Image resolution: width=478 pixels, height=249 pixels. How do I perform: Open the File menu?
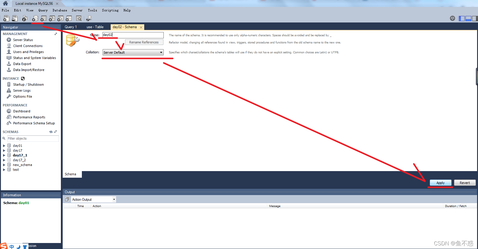click(5, 10)
